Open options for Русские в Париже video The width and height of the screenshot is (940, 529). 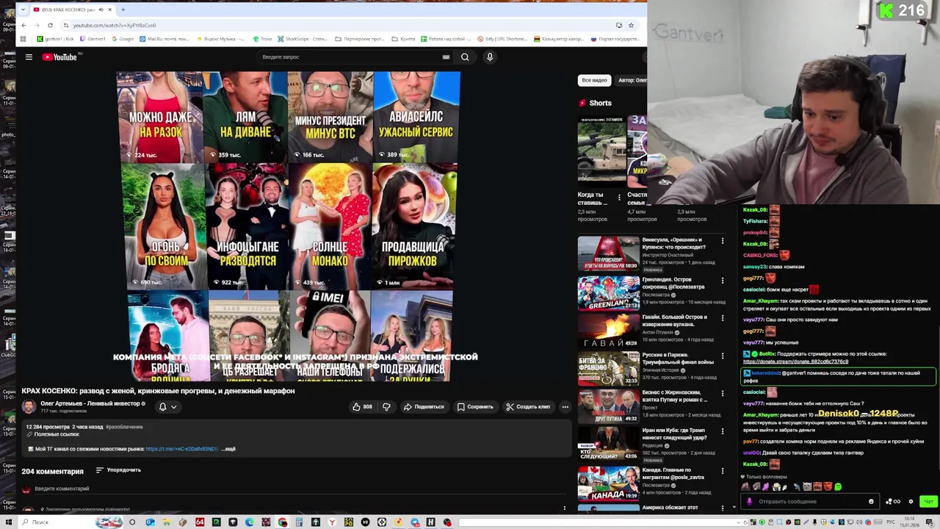click(722, 357)
